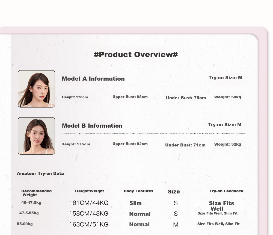Click the 'Recommended Weight' column header
This screenshot has height=235, width=273.
(x=36, y=193)
